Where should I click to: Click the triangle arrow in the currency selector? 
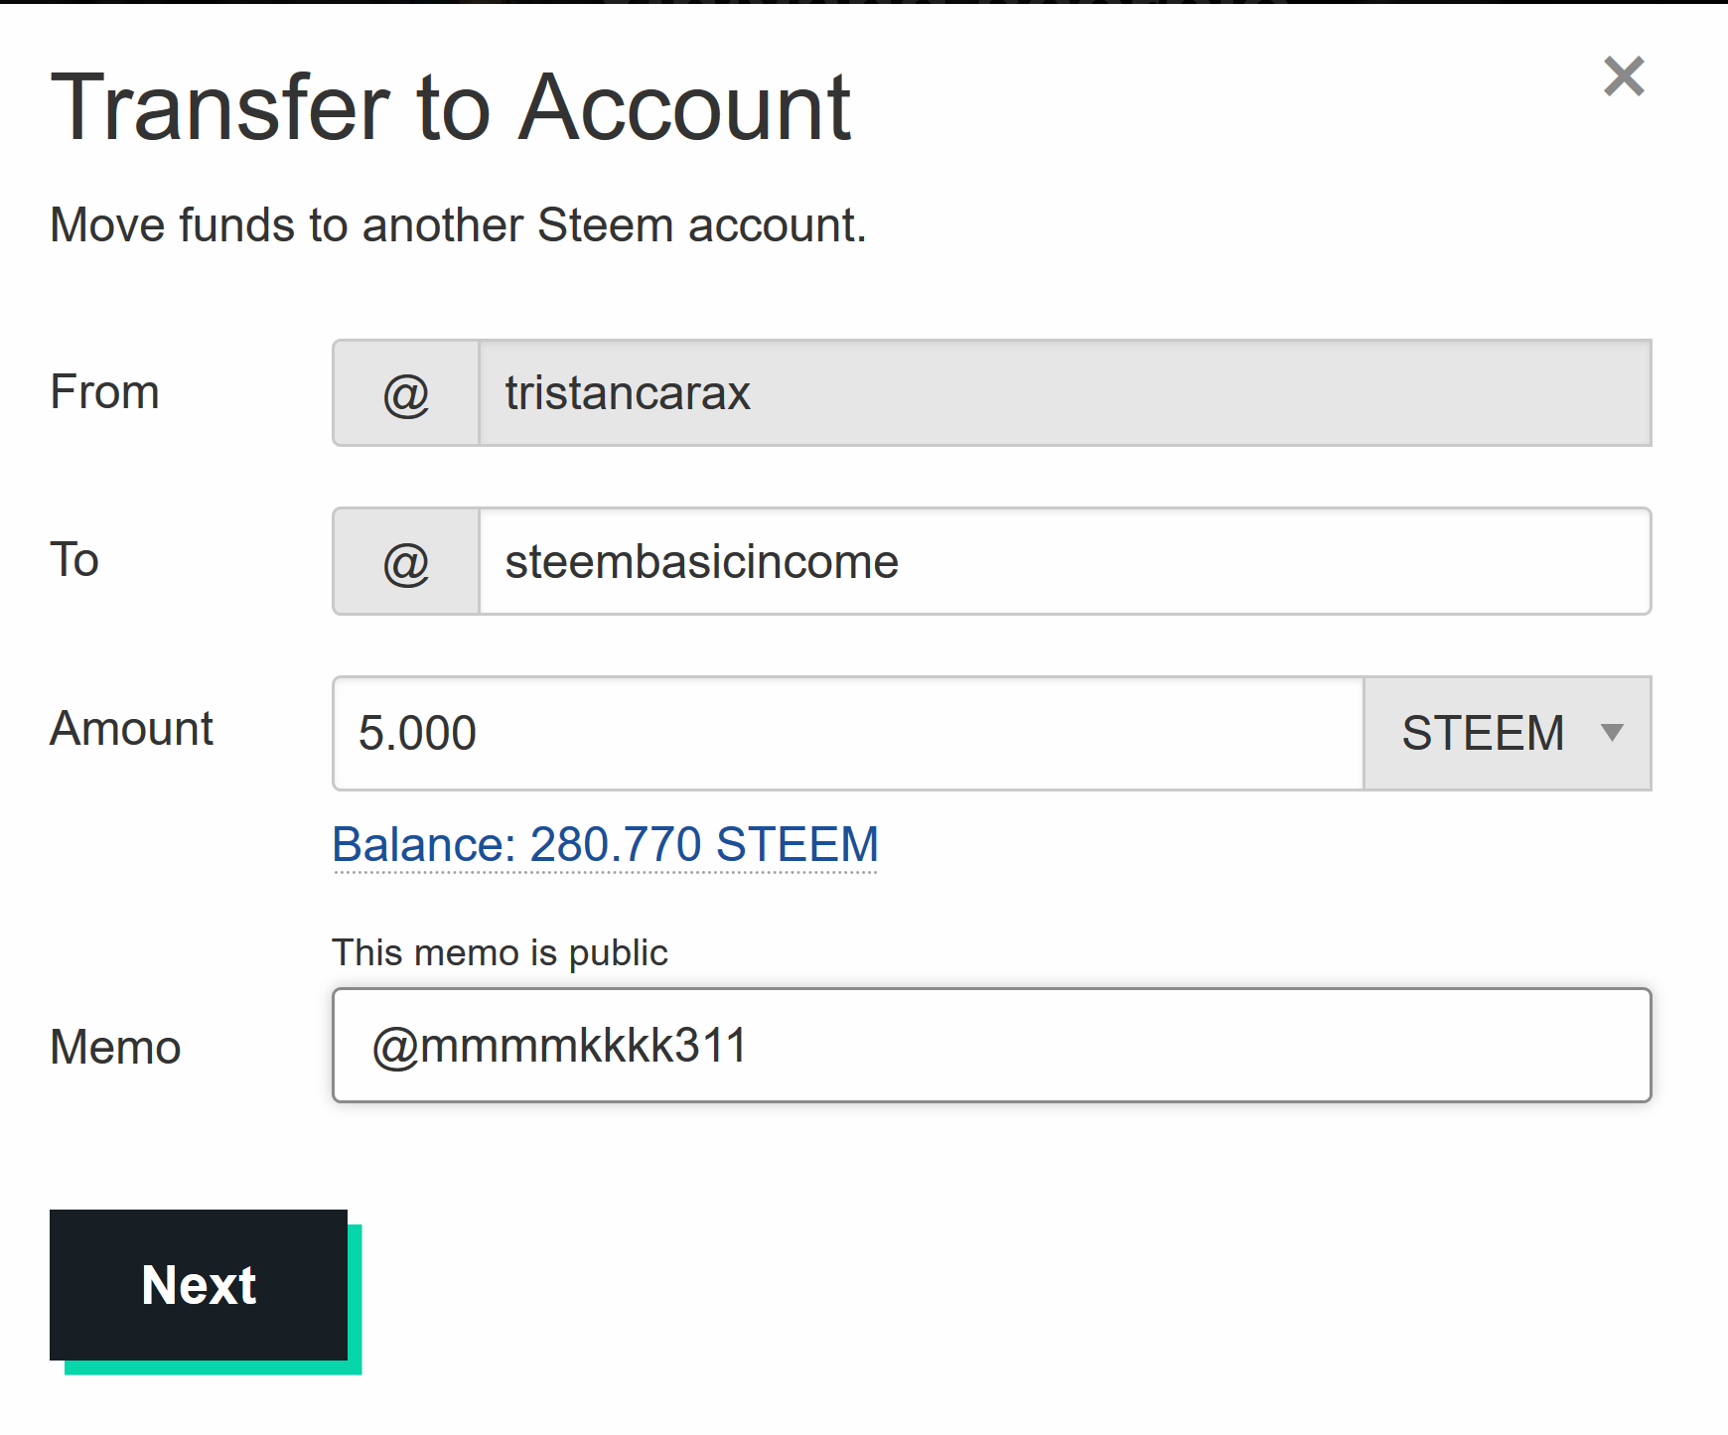(1612, 733)
